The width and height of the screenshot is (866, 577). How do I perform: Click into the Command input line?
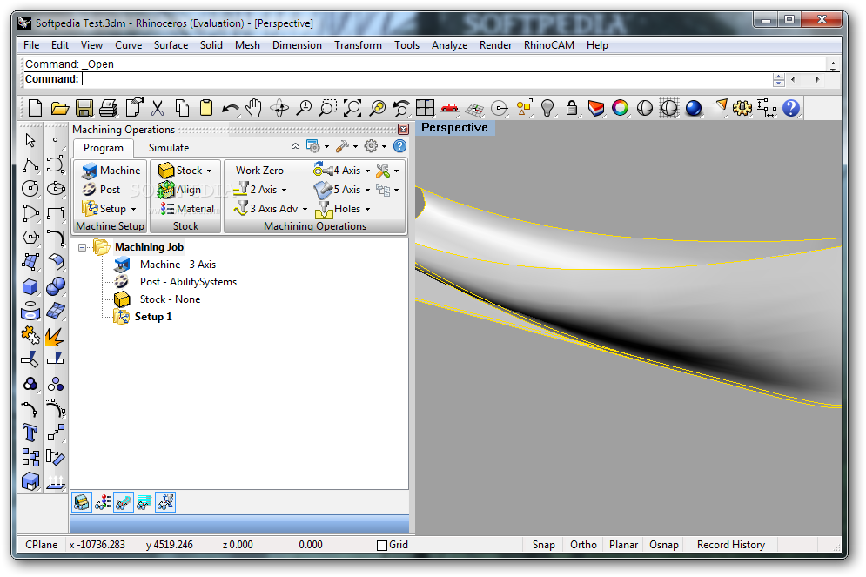pyautogui.click(x=426, y=79)
